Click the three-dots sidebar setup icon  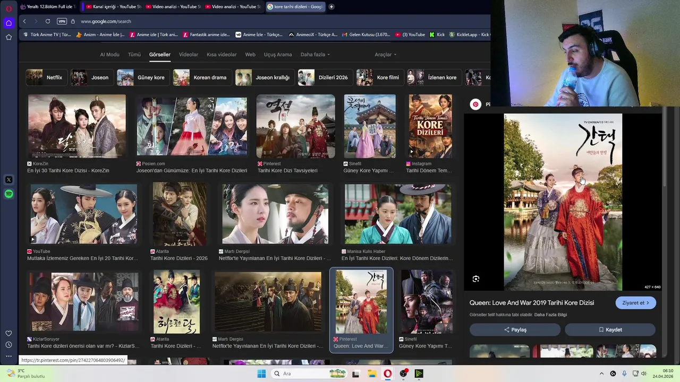pos(8,356)
